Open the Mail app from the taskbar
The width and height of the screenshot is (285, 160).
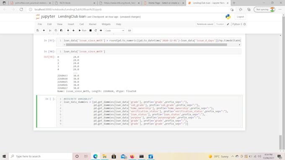coord(123,156)
